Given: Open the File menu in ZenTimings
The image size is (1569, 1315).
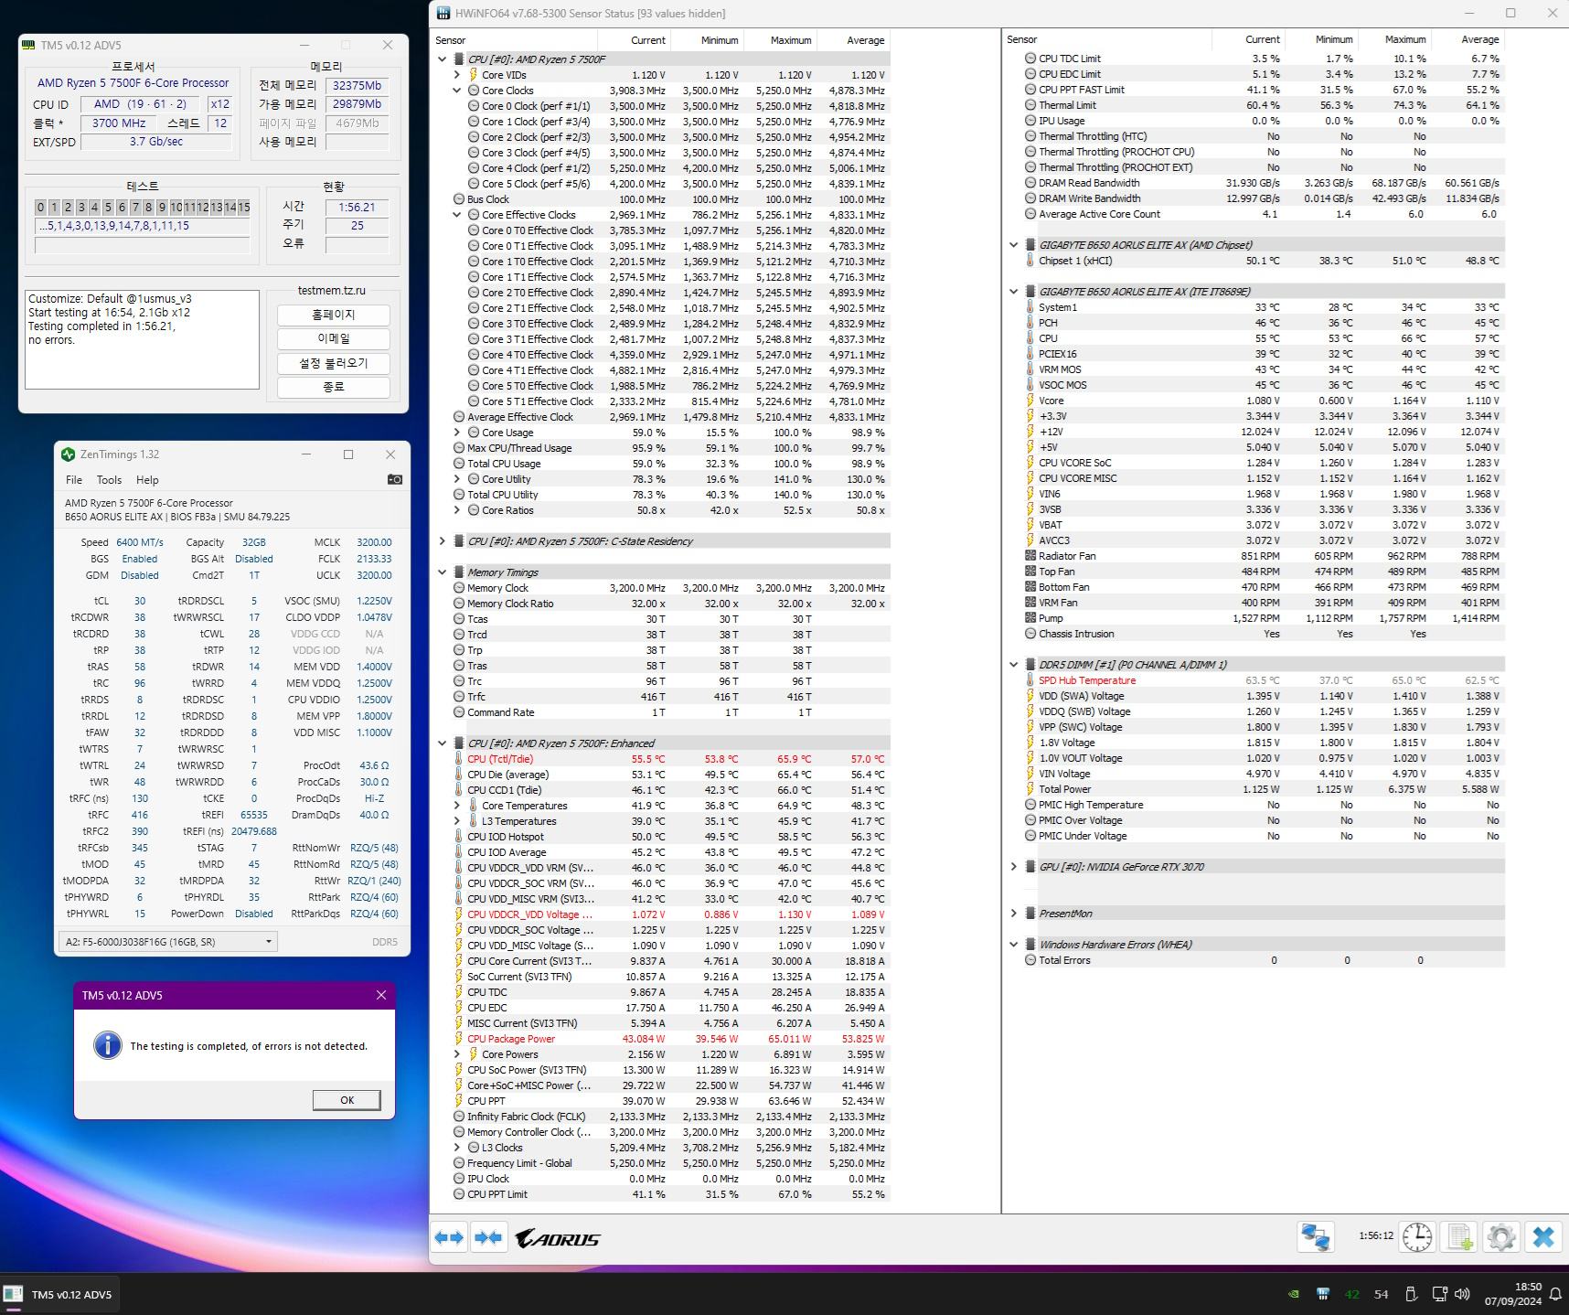Looking at the screenshot, I should [x=74, y=480].
